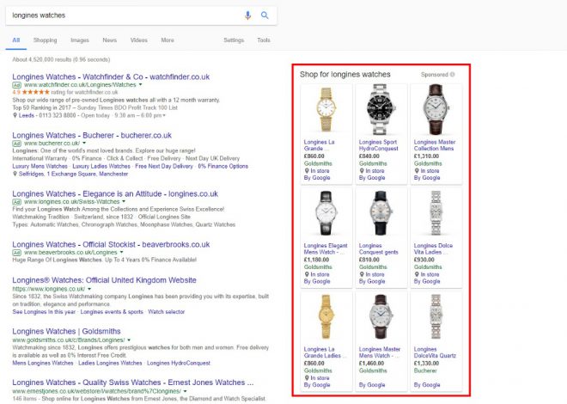Click the Longines Conquest gents watch image
The height and width of the screenshot is (404, 567).
point(381,213)
